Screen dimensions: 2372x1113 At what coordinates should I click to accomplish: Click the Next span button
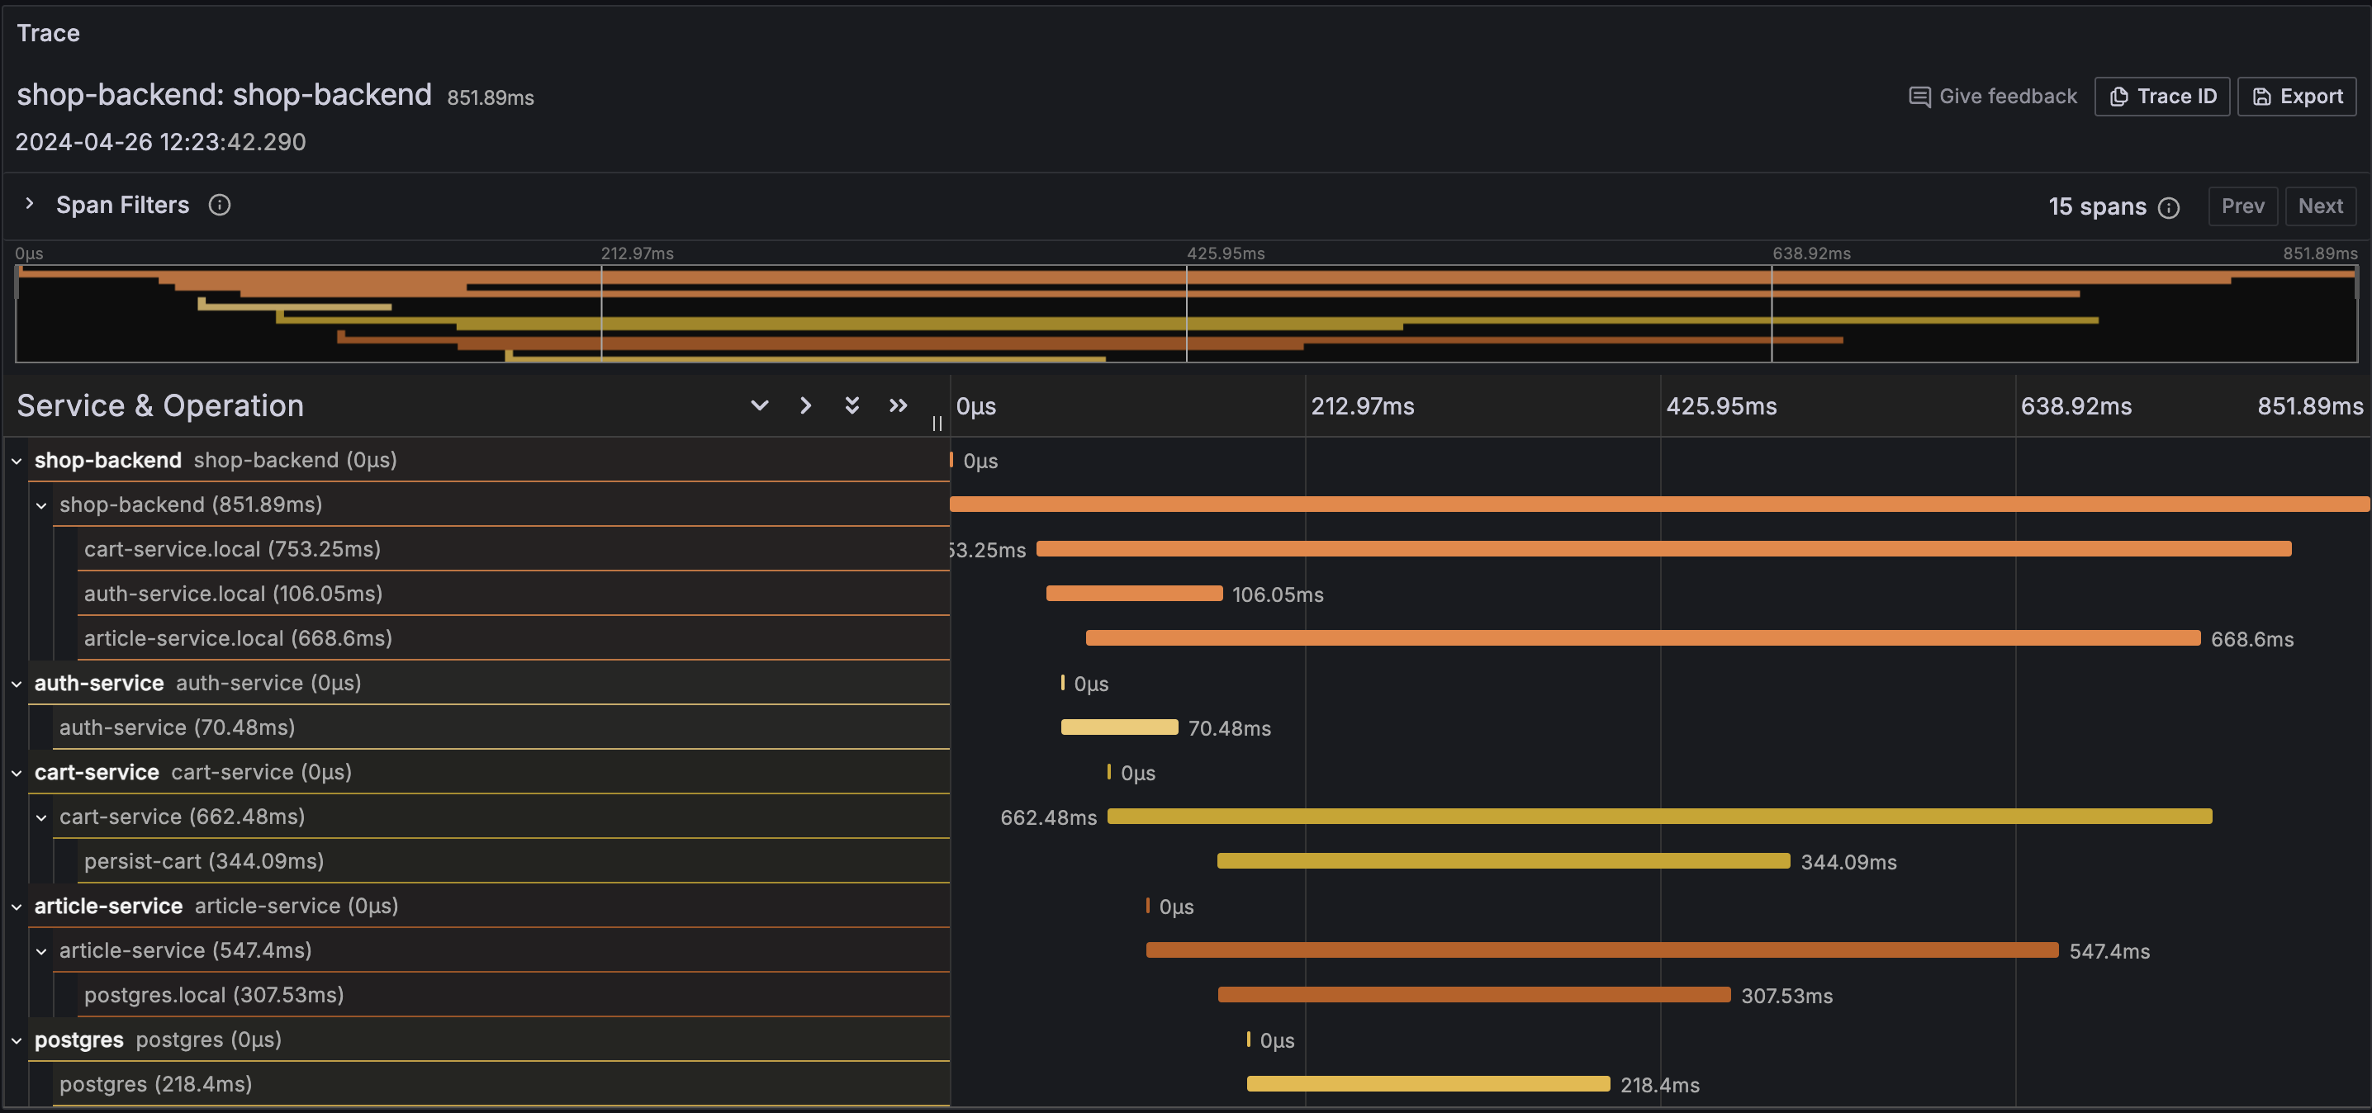click(x=2321, y=206)
